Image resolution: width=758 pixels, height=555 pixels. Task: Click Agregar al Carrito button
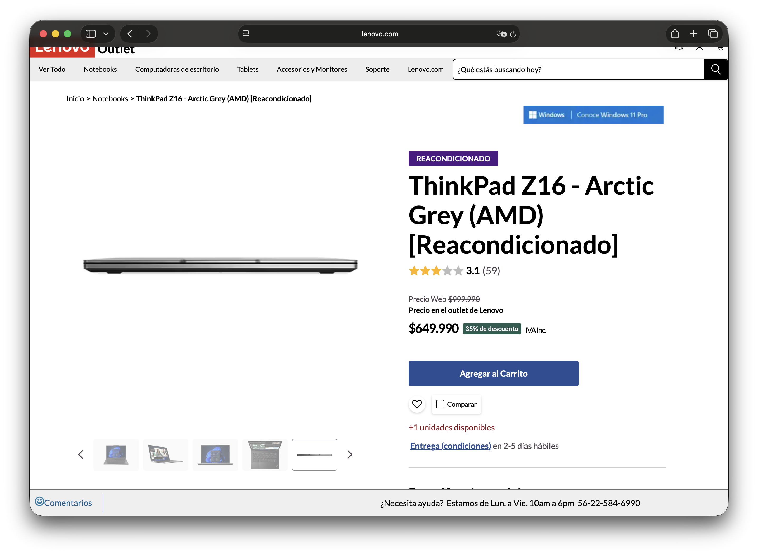[x=493, y=373]
